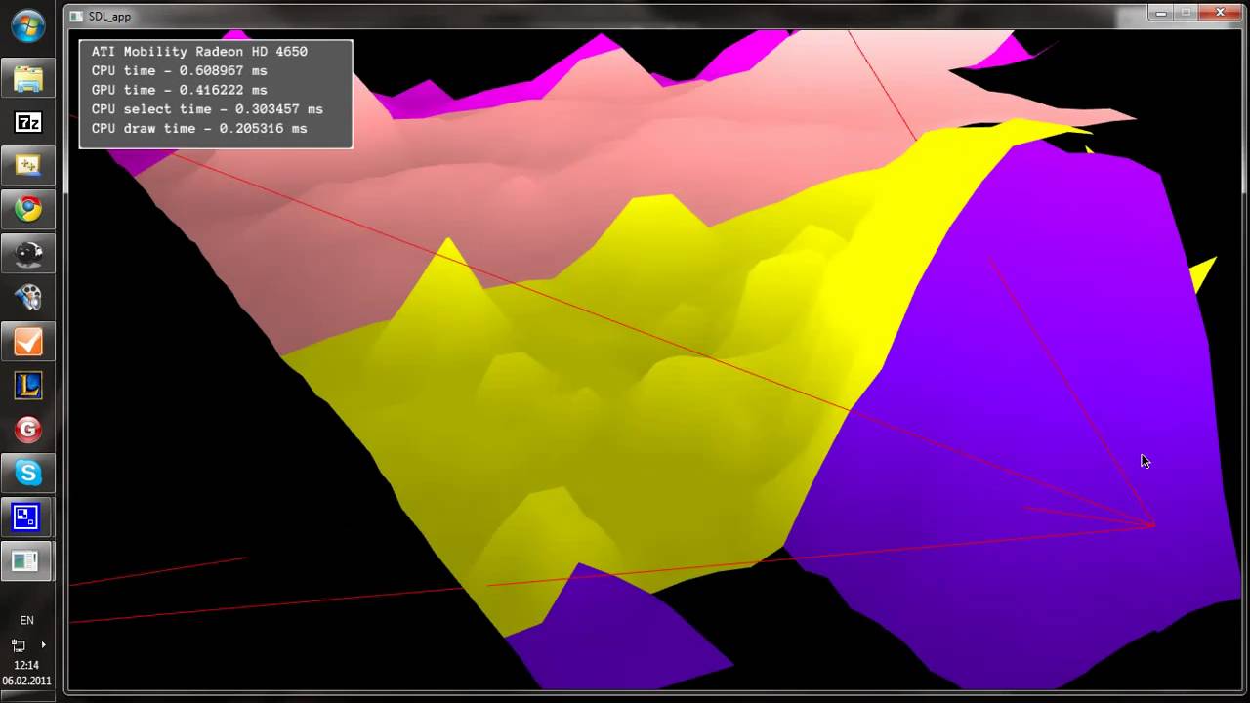
Task: Open the Paint palette taskbar icon
Action: [27, 296]
